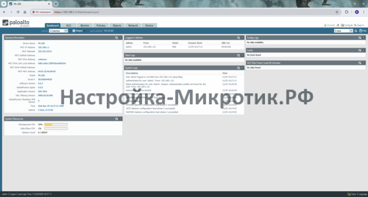Refresh the ACC Risk Factor widget

pos(360,63)
